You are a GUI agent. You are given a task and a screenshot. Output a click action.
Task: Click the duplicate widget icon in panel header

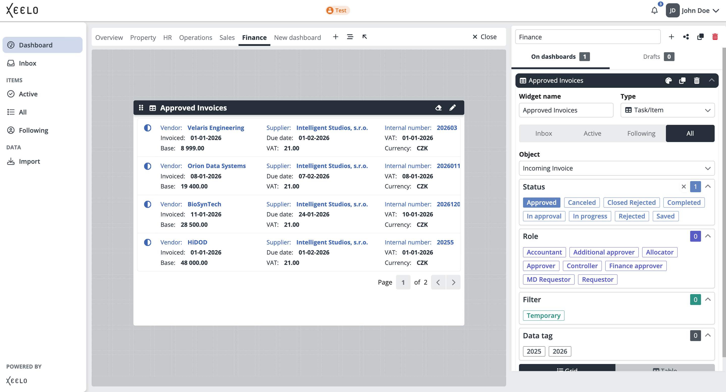click(682, 80)
